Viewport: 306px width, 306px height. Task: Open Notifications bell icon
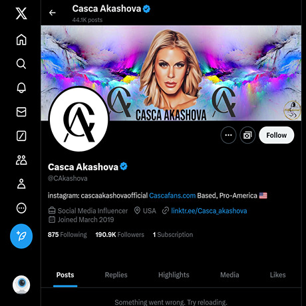click(21, 88)
